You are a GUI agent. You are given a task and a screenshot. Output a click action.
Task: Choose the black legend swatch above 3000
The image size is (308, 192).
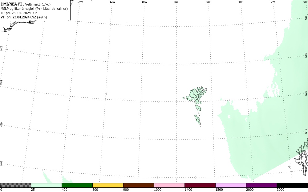pos(292,185)
